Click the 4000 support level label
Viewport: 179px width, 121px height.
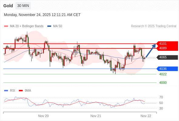click(163, 83)
